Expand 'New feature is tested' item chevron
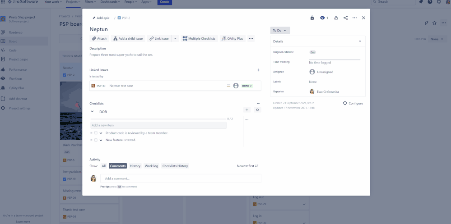Viewport: 451px width, 224px height. point(101,140)
